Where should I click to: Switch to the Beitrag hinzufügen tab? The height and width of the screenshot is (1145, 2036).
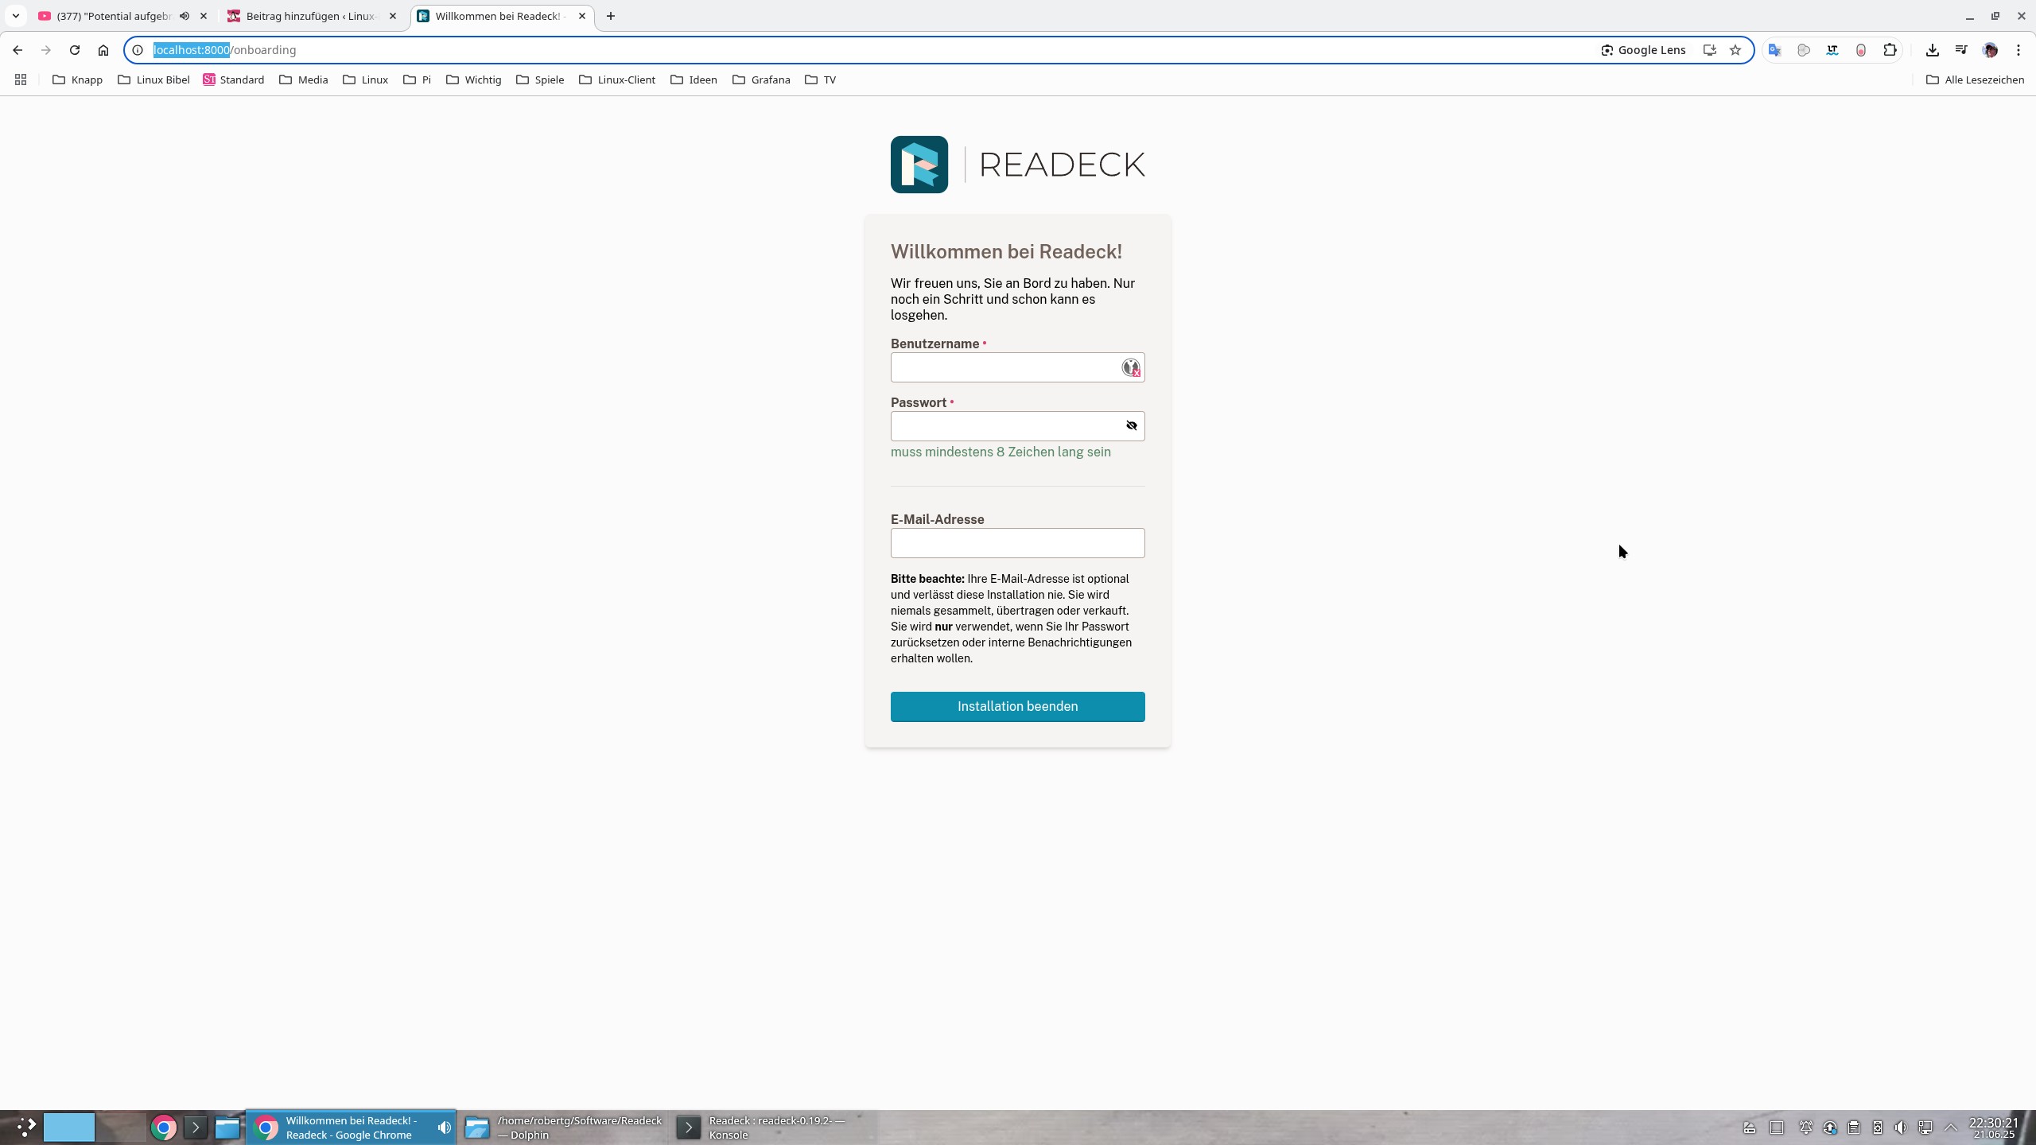tap(312, 16)
